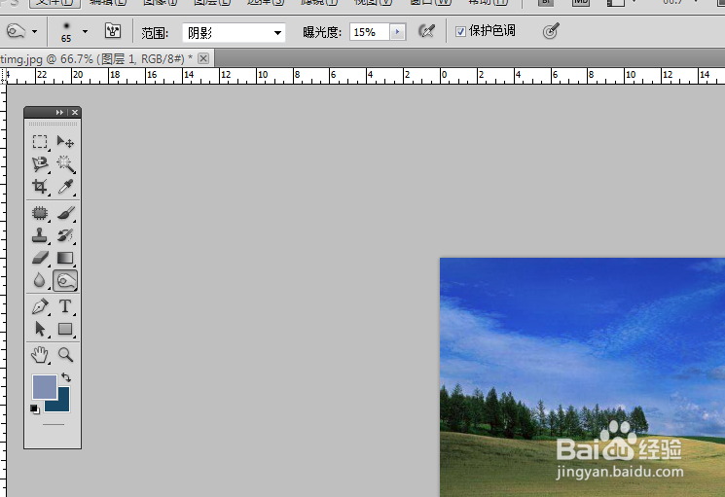This screenshot has width=725, height=497.
Task: Open brush preset picker arrow
Action: click(x=85, y=31)
